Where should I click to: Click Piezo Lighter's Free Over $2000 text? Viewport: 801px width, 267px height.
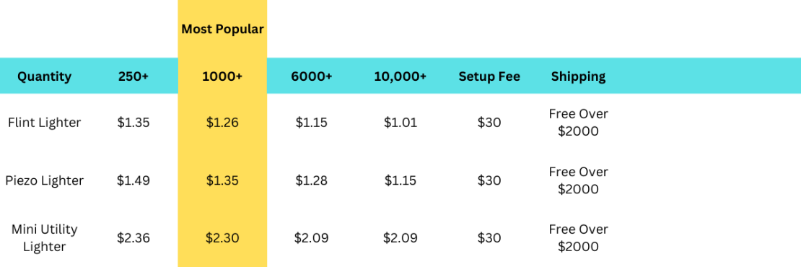578,180
